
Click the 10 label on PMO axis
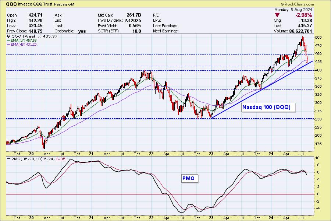(317, 158)
